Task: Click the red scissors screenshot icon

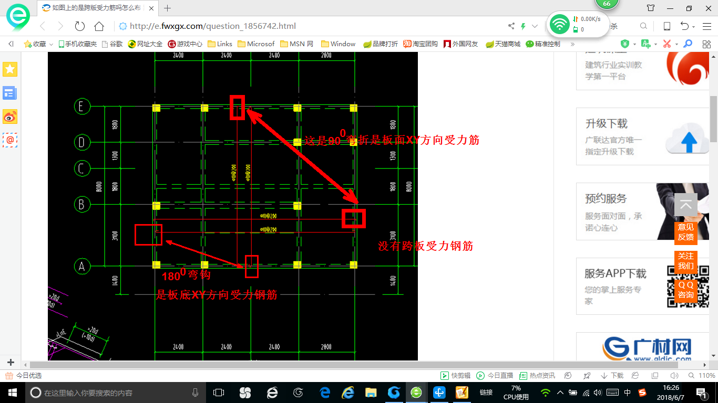Action: click(x=666, y=44)
